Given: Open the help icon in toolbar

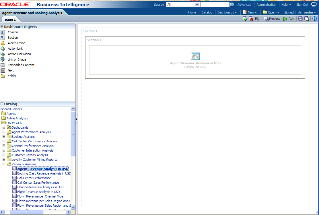Looking at the screenshot, I should point(314,19).
